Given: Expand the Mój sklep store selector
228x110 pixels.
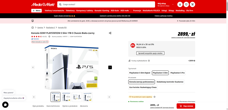Looking at the screenshot, I should tap(166, 4).
